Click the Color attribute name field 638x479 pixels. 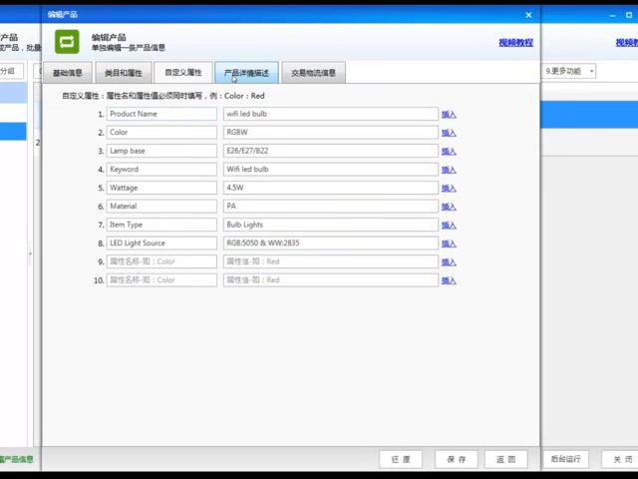click(x=161, y=132)
